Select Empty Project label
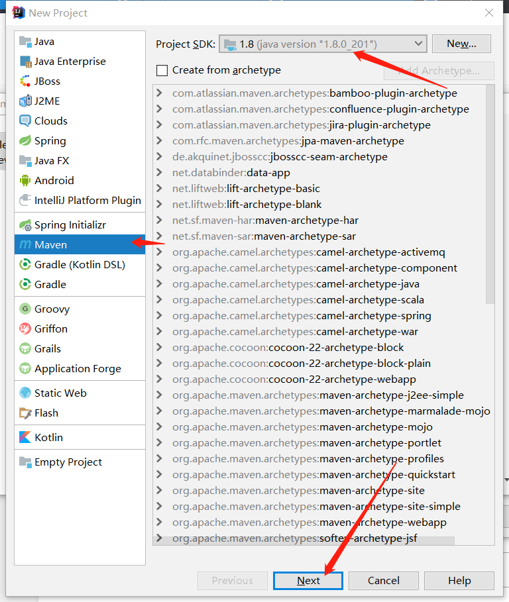This screenshot has height=602, width=509. coord(68,462)
